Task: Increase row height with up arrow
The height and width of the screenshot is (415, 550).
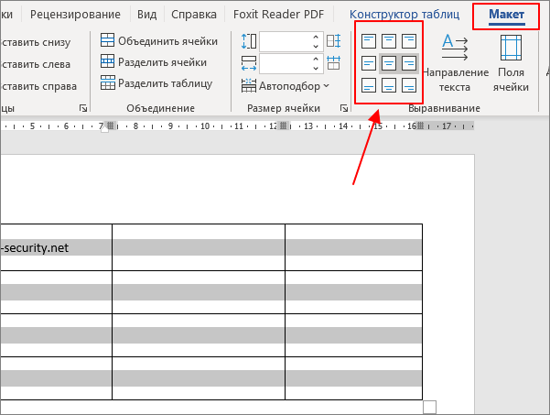Action: (316, 37)
